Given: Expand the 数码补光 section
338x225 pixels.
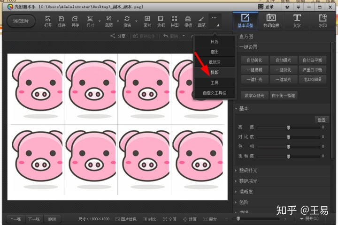Looking at the screenshot, I should point(248,171).
